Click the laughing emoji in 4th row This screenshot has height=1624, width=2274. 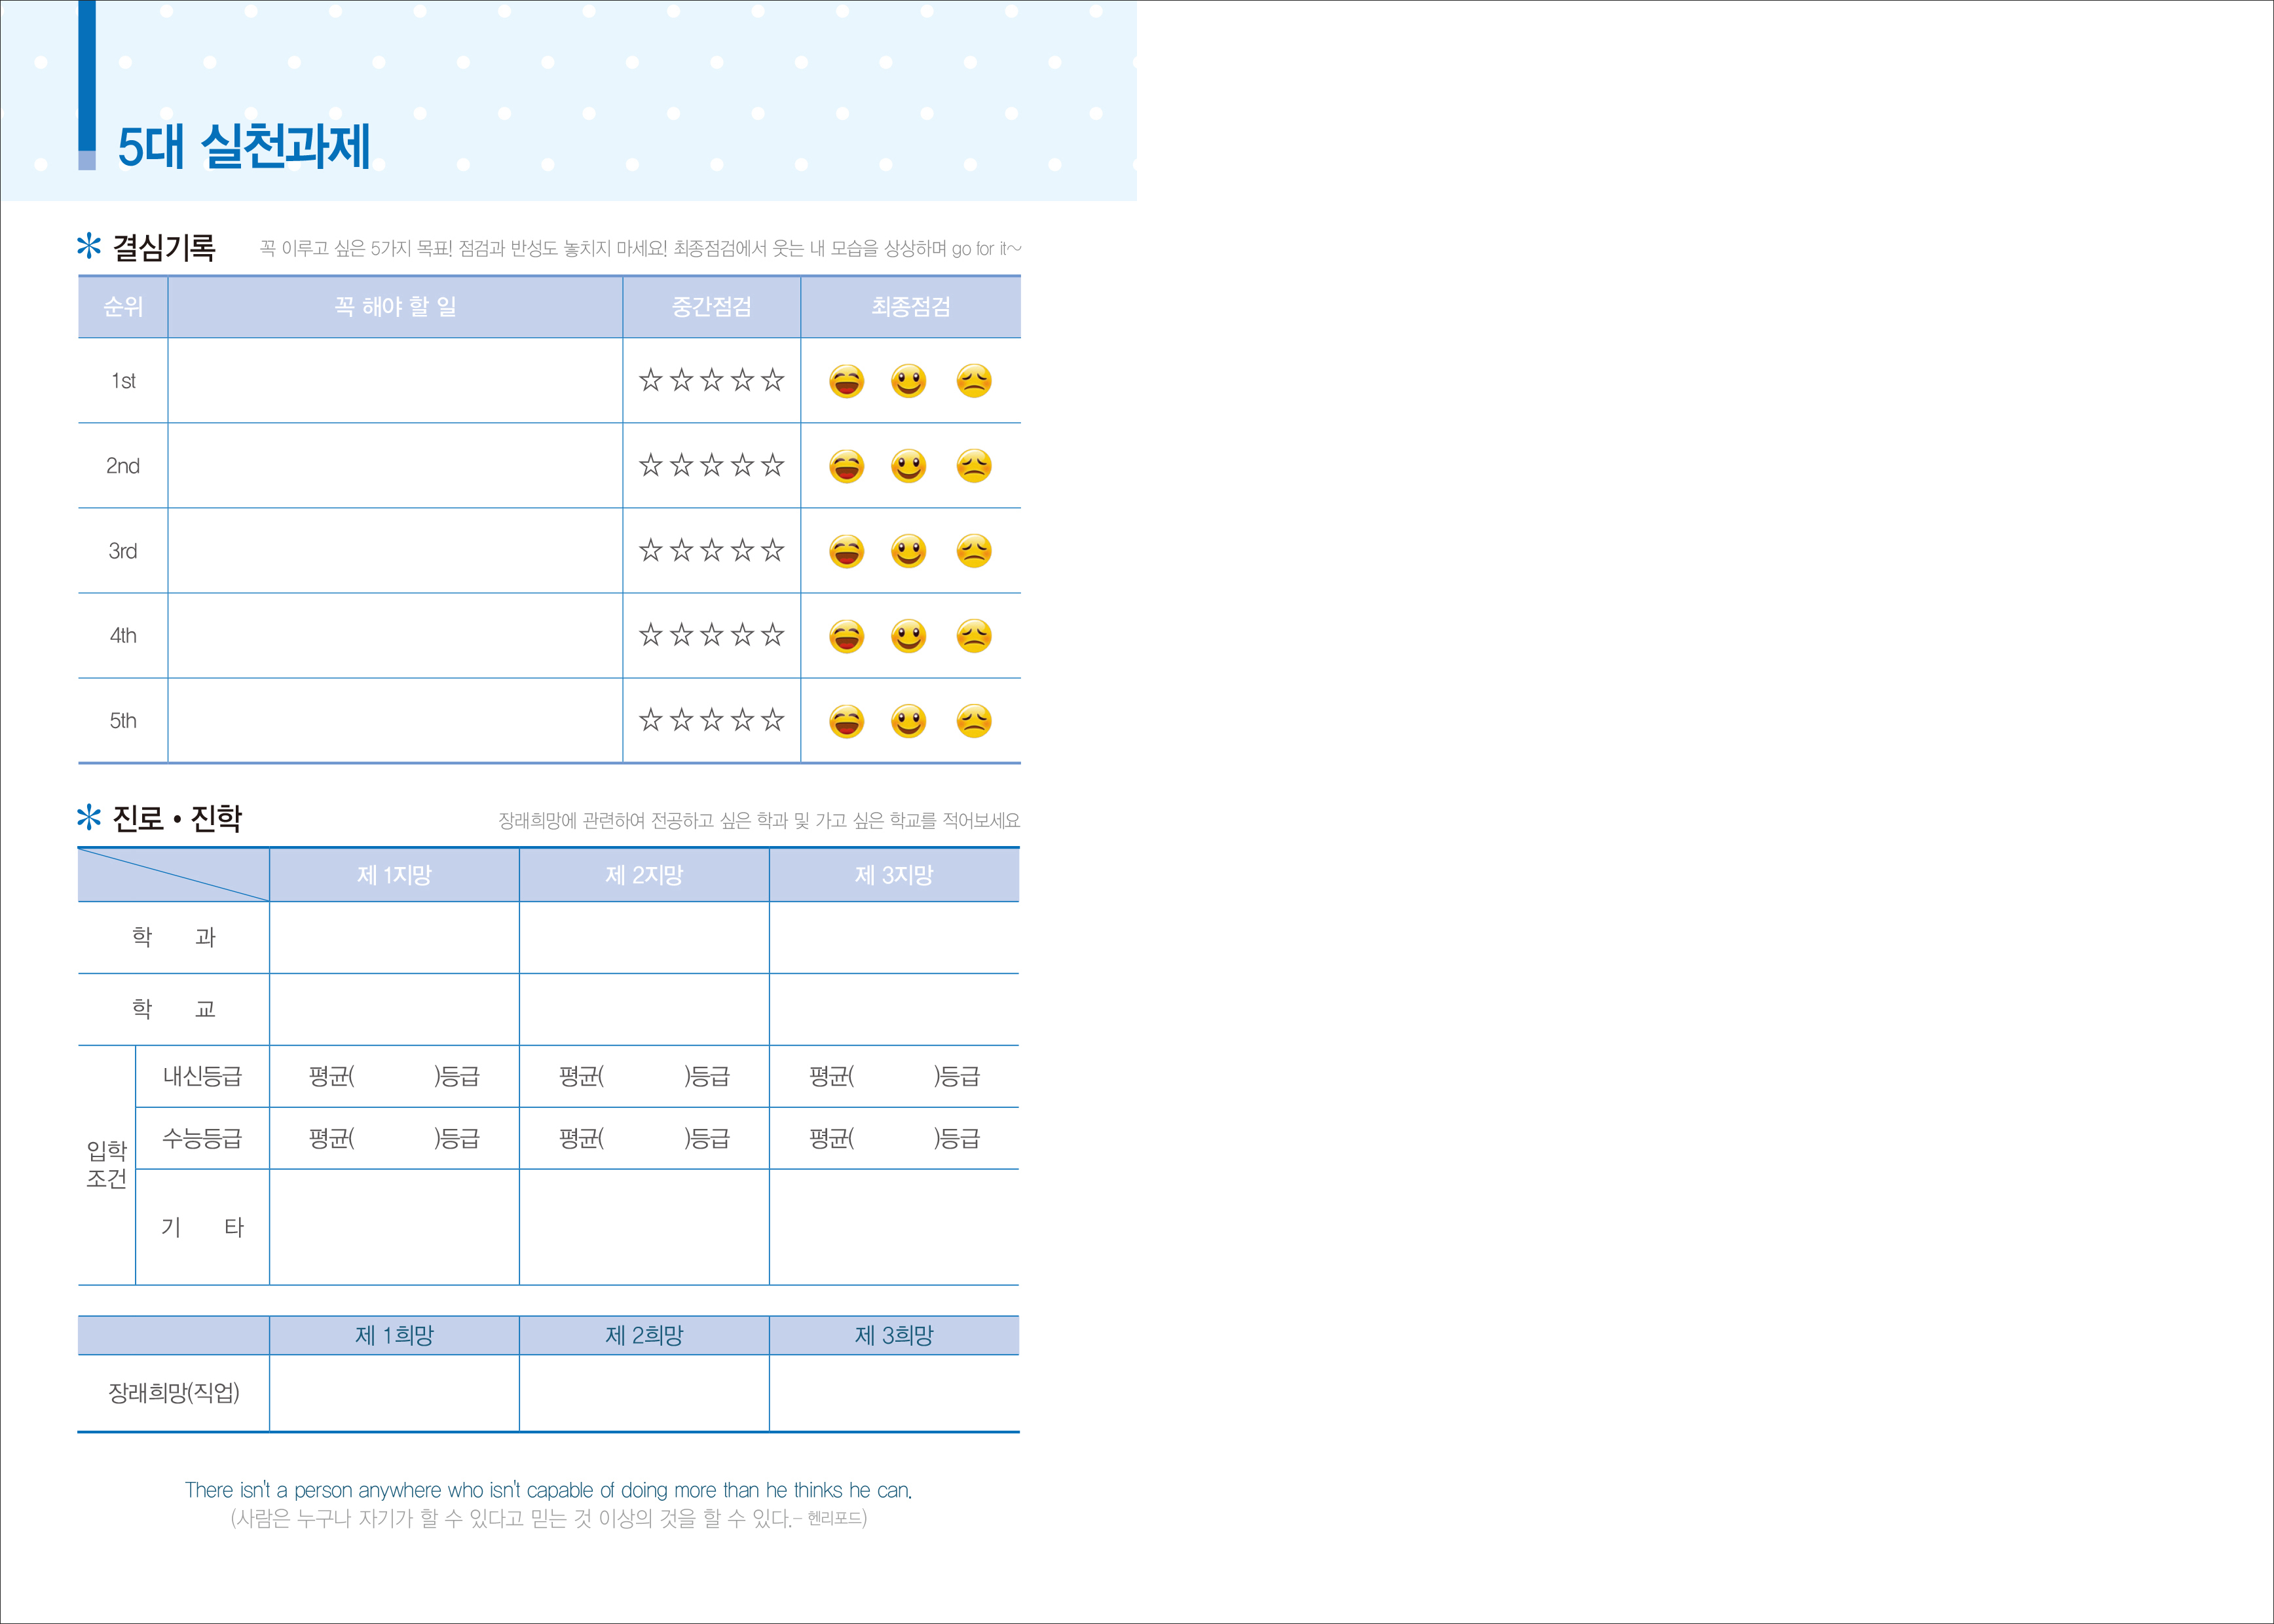(846, 636)
